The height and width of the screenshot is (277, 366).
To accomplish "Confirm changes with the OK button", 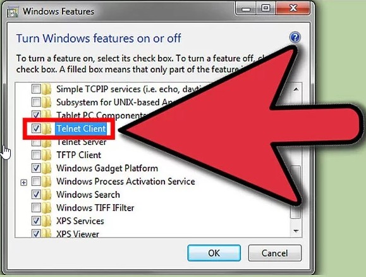I will (x=214, y=253).
